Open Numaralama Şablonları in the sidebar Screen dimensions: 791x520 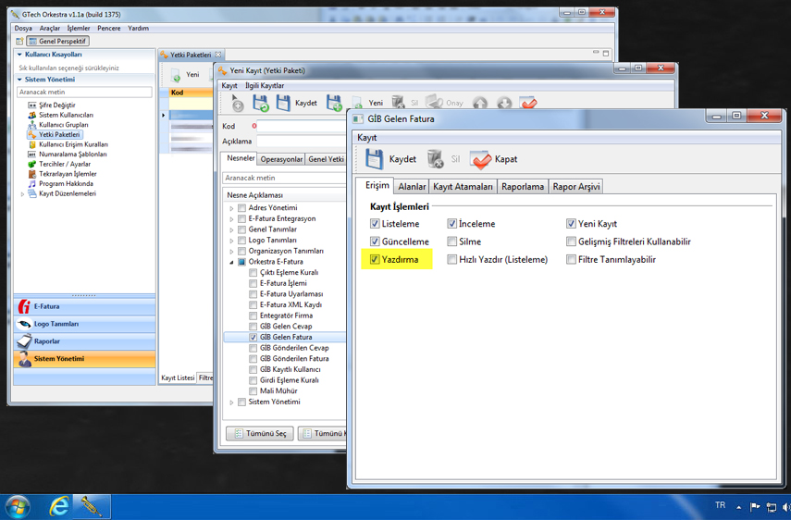click(73, 155)
